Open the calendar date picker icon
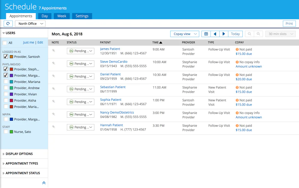This screenshot has height=188, width=299. [206, 34]
